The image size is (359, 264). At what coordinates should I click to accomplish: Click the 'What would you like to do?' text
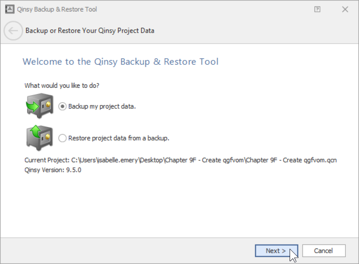point(62,86)
